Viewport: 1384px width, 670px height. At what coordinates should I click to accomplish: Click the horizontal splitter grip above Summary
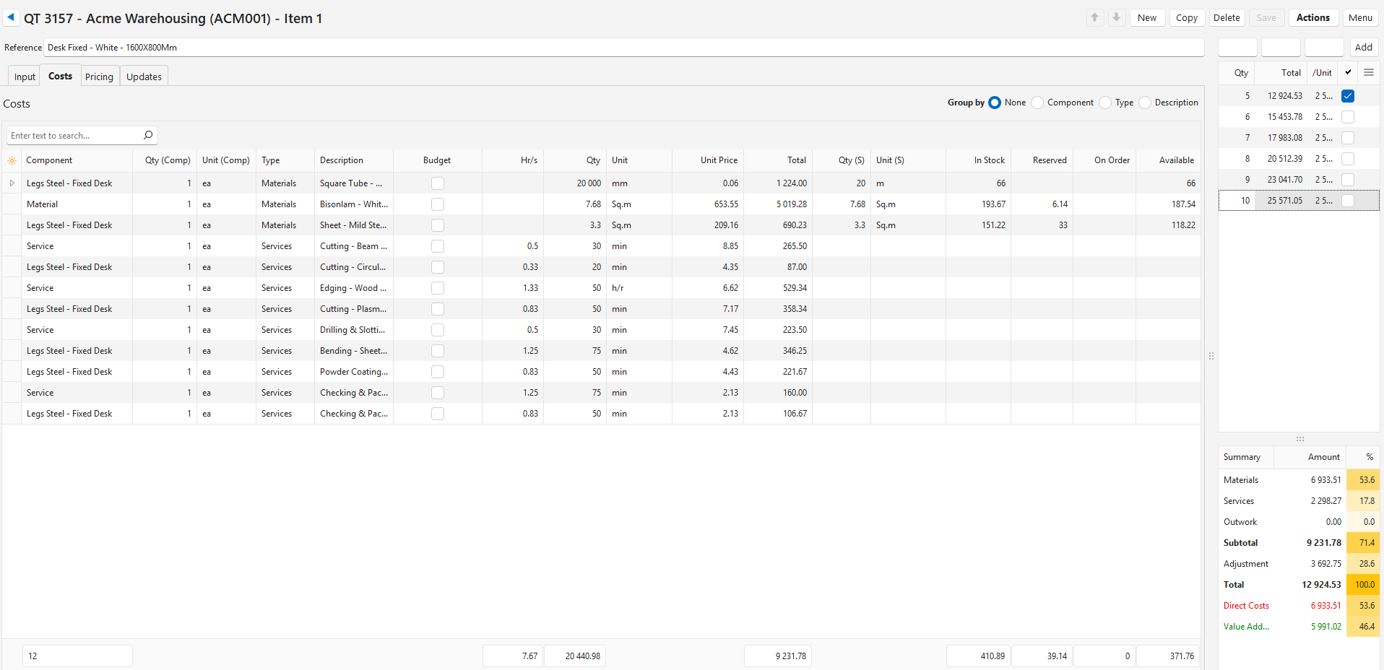(1299, 439)
